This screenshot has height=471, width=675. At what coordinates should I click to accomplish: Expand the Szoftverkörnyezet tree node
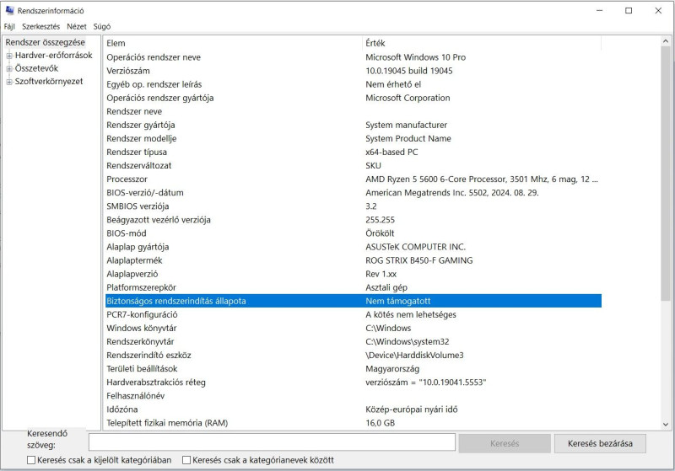[x=9, y=82]
